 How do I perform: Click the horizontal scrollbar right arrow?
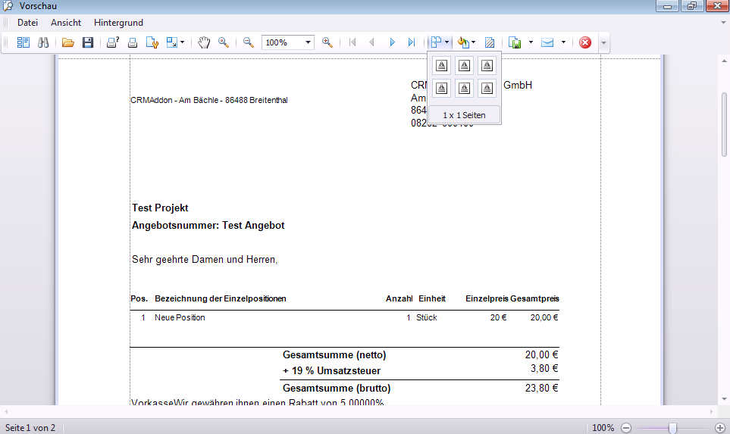[711, 412]
